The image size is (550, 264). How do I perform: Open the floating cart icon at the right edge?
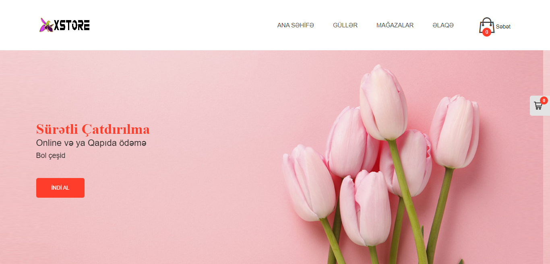pos(538,106)
